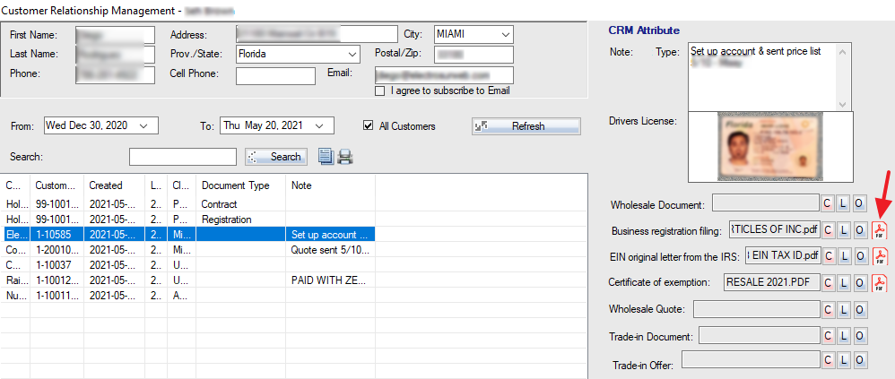Toggle 'I agree to subscribe to Email' checkbox
The height and width of the screenshot is (379, 895).
(379, 91)
